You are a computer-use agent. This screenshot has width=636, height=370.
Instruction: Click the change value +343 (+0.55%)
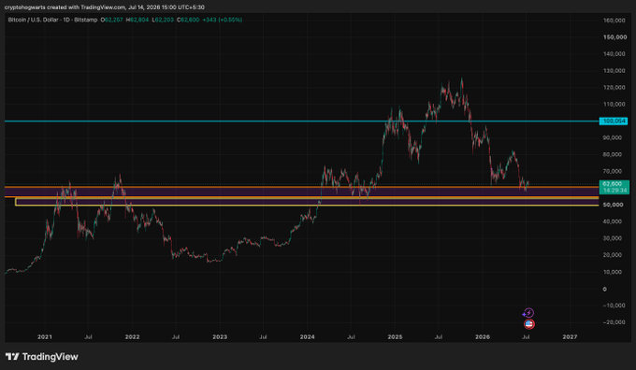[x=223, y=20]
